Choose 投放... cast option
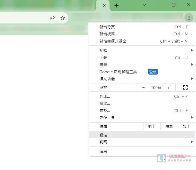Screen dimensions: 196x170 (x=142, y=103)
